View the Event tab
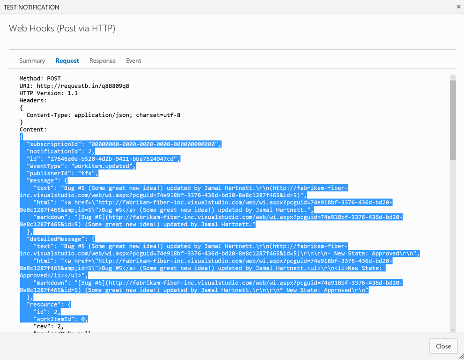The height and width of the screenshot is (360, 464). (133, 61)
